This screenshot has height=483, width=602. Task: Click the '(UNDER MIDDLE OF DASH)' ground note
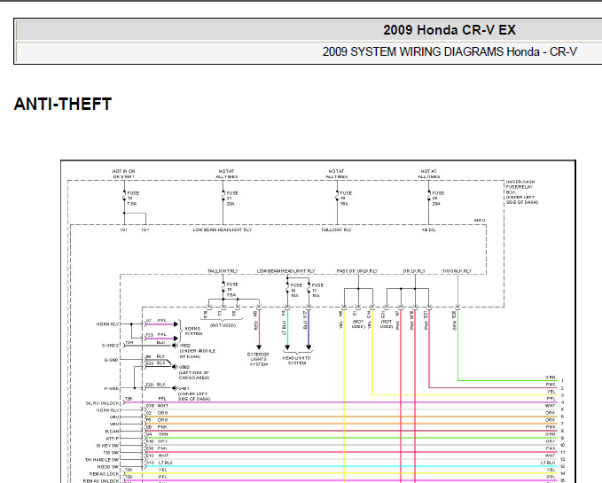point(198,354)
